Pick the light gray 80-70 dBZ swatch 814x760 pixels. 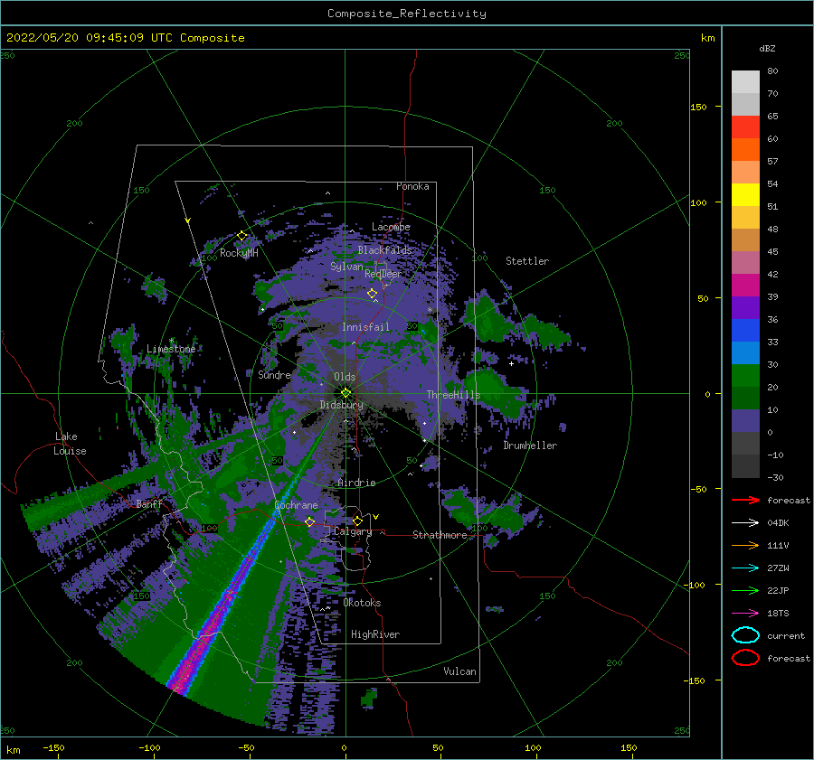pos(745,82)
